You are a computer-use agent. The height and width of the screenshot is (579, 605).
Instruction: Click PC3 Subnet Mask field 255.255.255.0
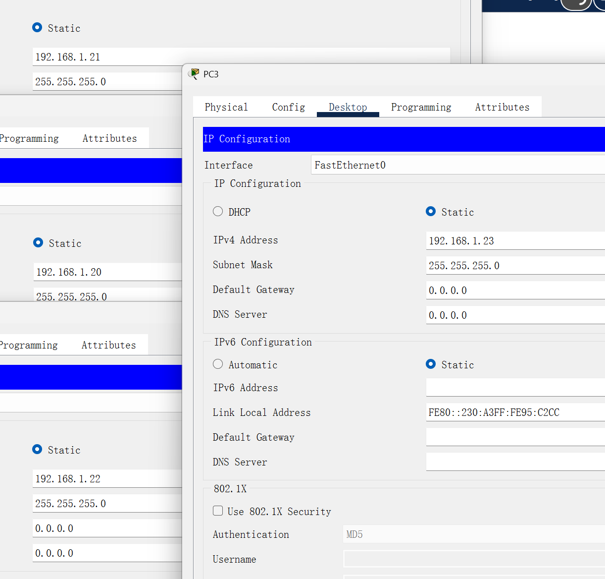coord(515,266)
